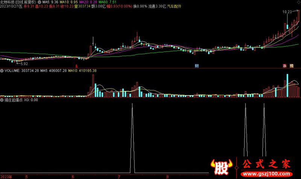
Task: Click the 5.92 low price annotation
Action: point(24,64)
